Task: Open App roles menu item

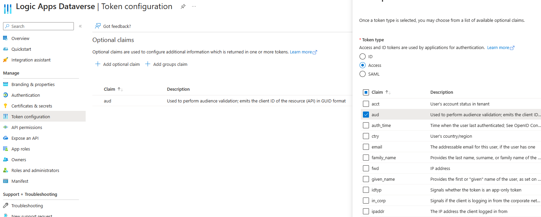Action: click(21, 149)
